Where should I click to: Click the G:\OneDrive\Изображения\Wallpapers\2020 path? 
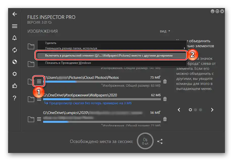pyautogui.click(x=80, y=95)
